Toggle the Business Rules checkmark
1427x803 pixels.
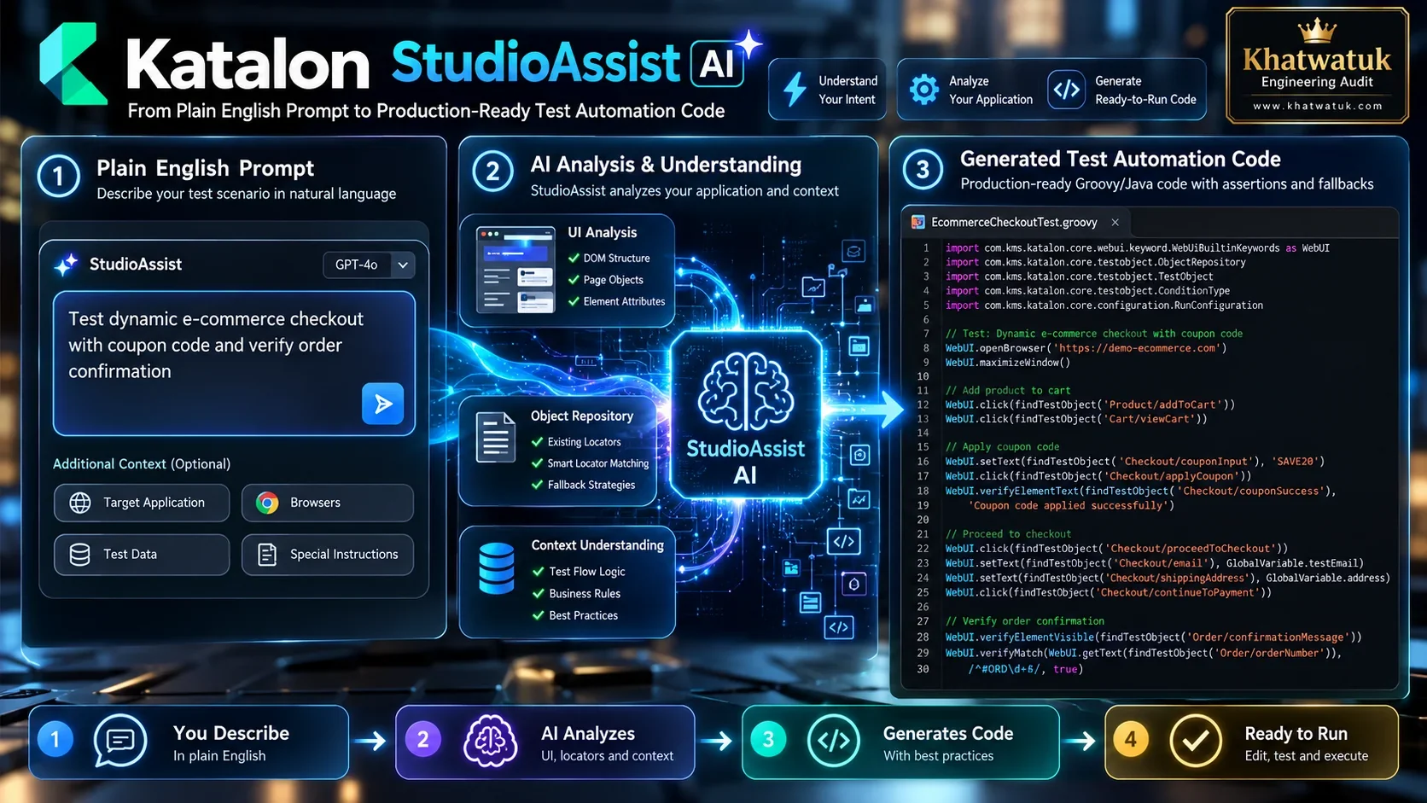pos(539,593)
